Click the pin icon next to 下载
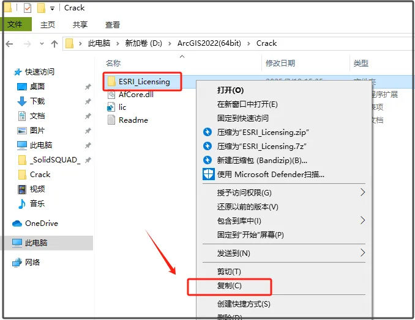 [88, 101]
